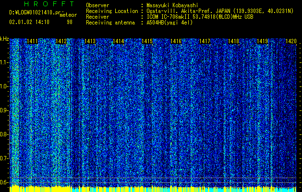This screenshot has width=302, height=192.
Task: Click the kHz axis unit label
Action: click(4, 39)
